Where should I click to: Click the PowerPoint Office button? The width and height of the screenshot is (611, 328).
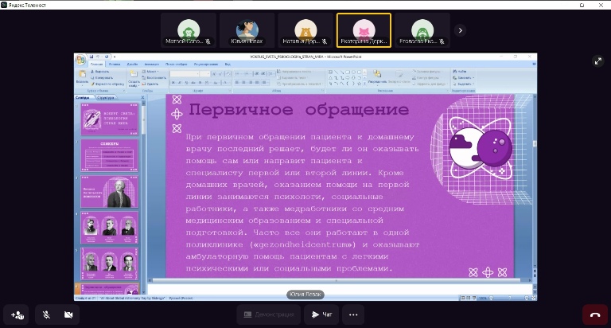point(81,59)
